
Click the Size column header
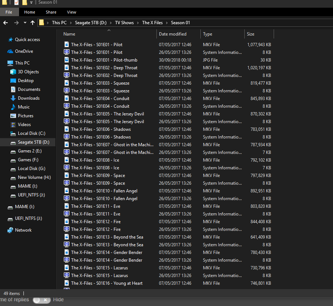click(x=251, y=34)
